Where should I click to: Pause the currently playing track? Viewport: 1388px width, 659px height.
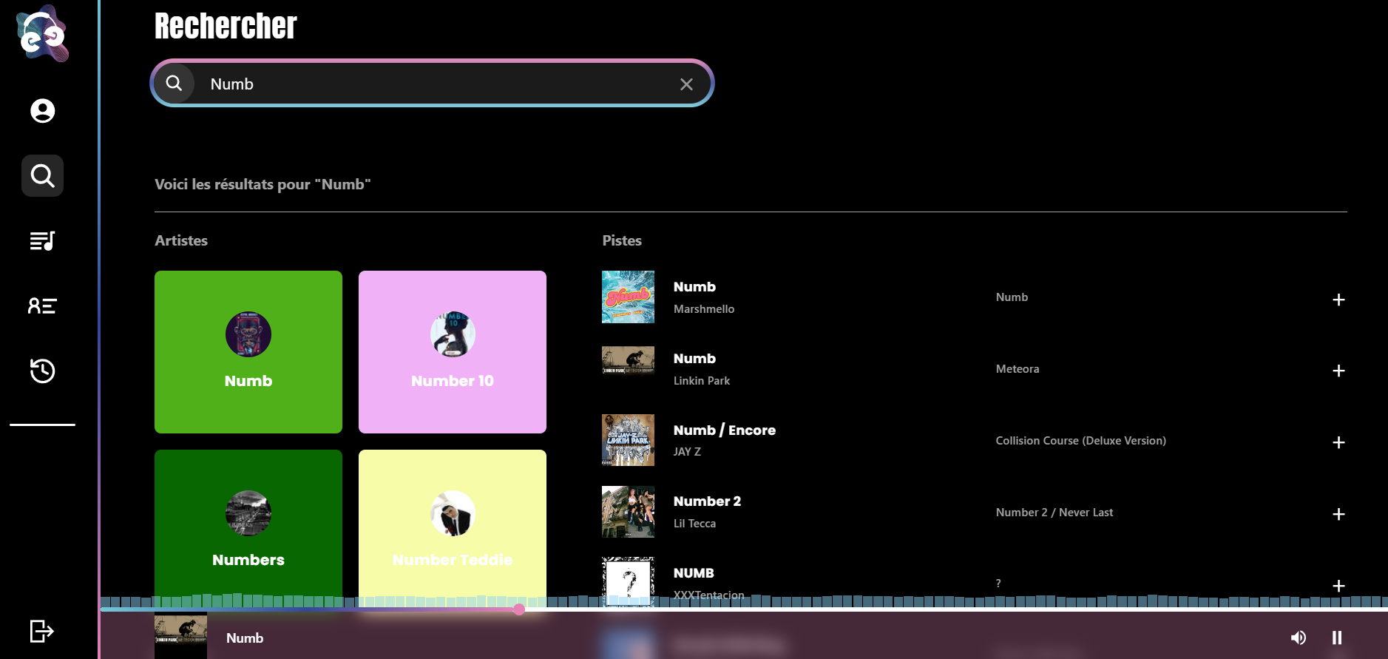[1337, 638]
